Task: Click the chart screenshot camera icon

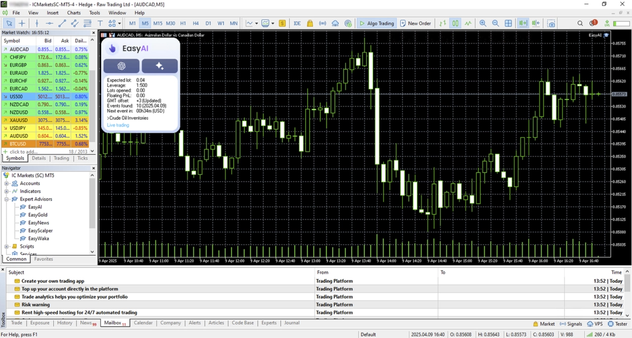Action: (551, 23)
